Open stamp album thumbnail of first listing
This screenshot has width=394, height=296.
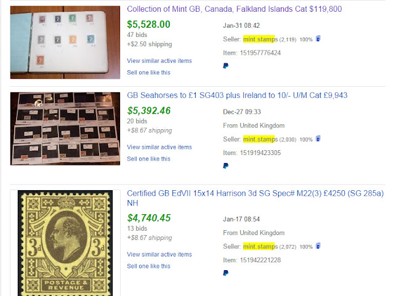pos(65,42)
